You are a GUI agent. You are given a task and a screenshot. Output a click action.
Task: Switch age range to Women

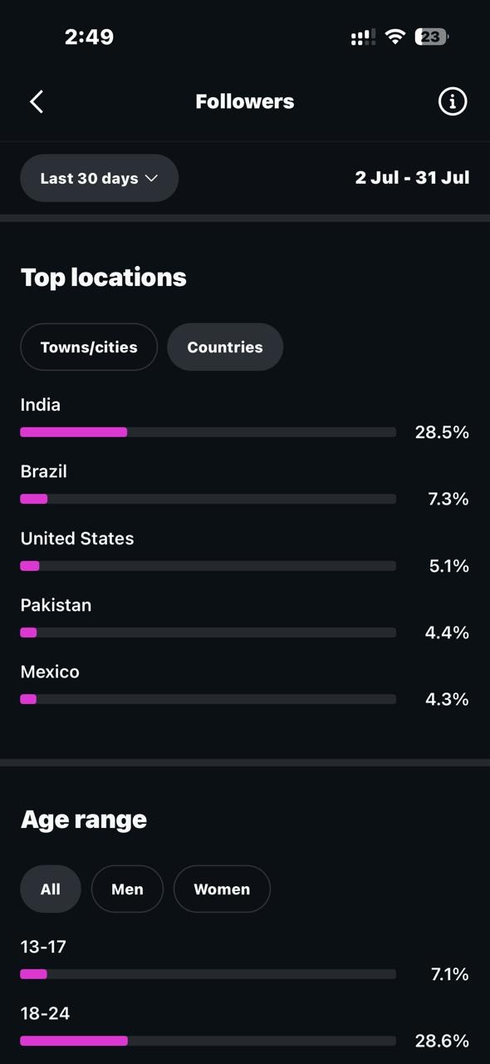[222, 889]
